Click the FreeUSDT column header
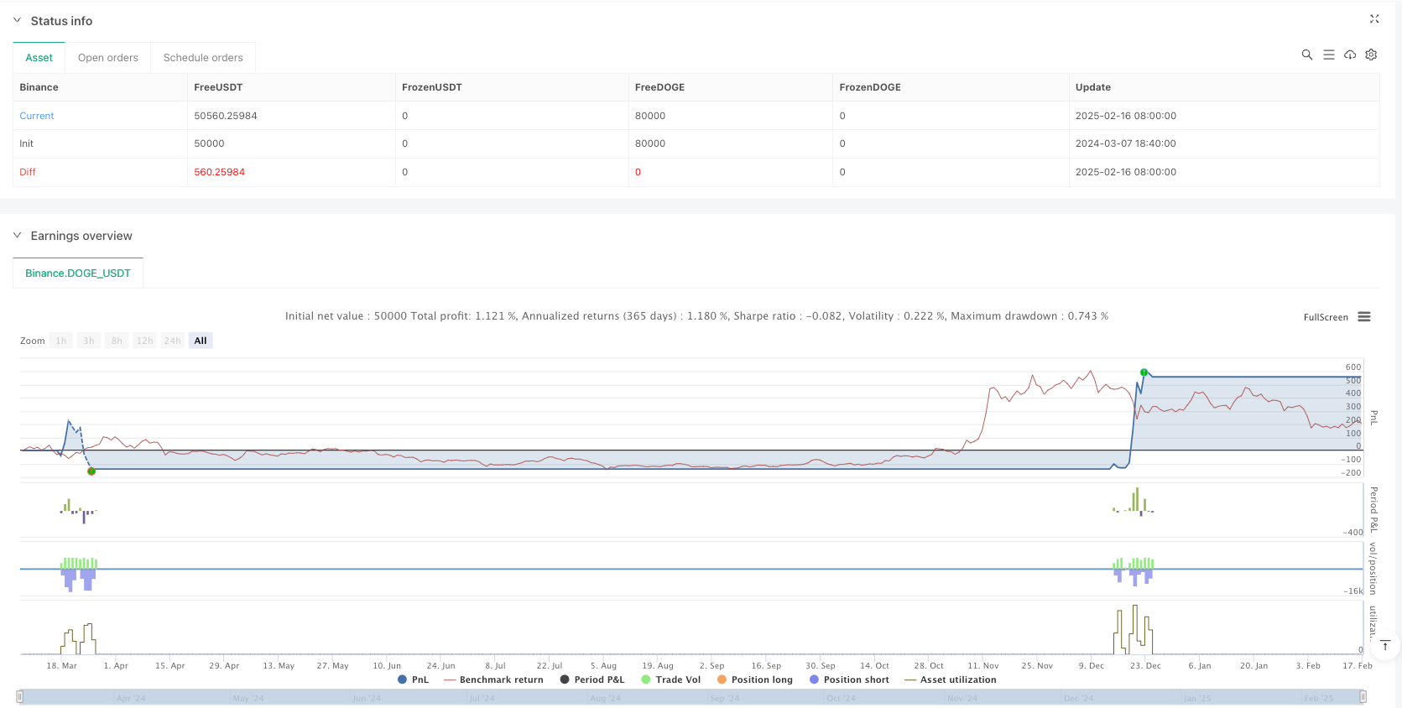Screen dimensions: 1402x708 (x=218, y=87)
